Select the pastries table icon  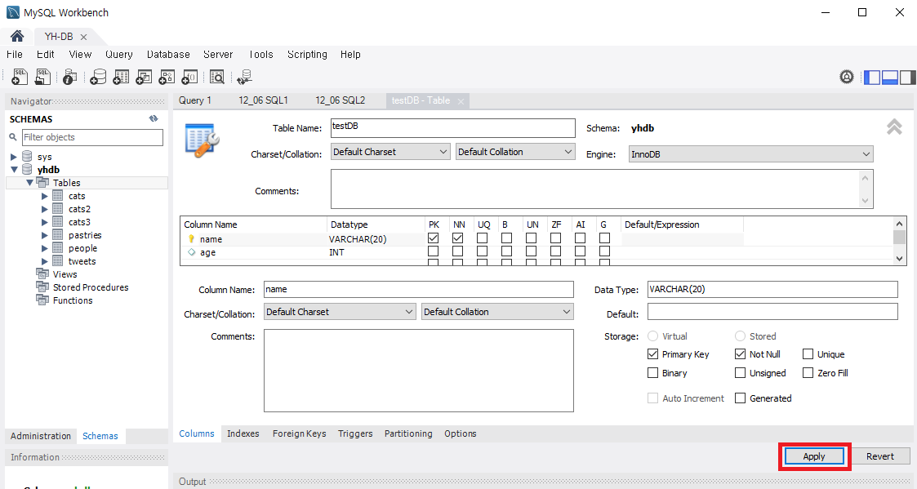58,235
